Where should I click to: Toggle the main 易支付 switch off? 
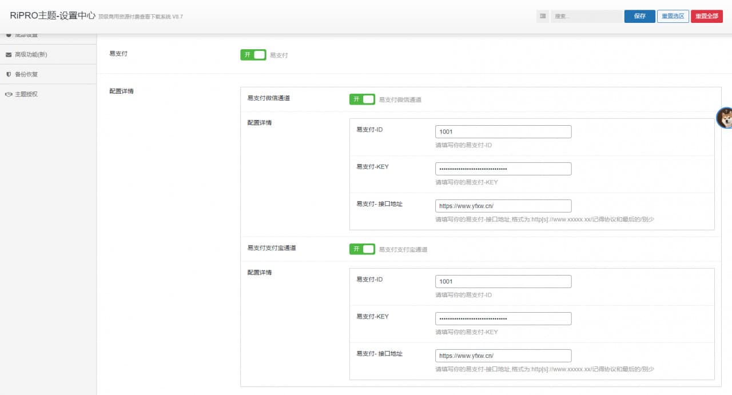(253, 55)
